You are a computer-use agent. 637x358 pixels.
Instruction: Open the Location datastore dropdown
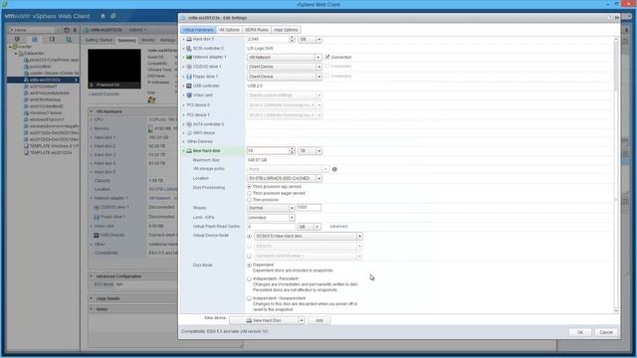(285, 178)
